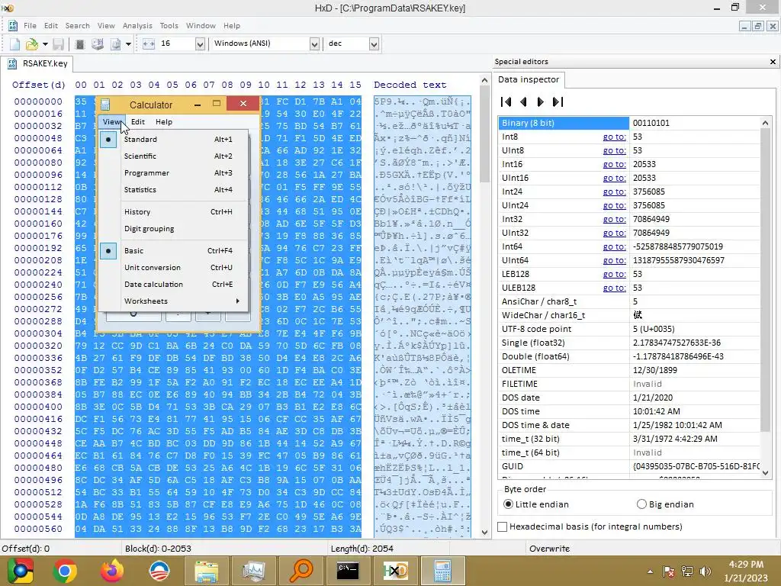Show hidden tray icons arrow

tap(650, 571)
